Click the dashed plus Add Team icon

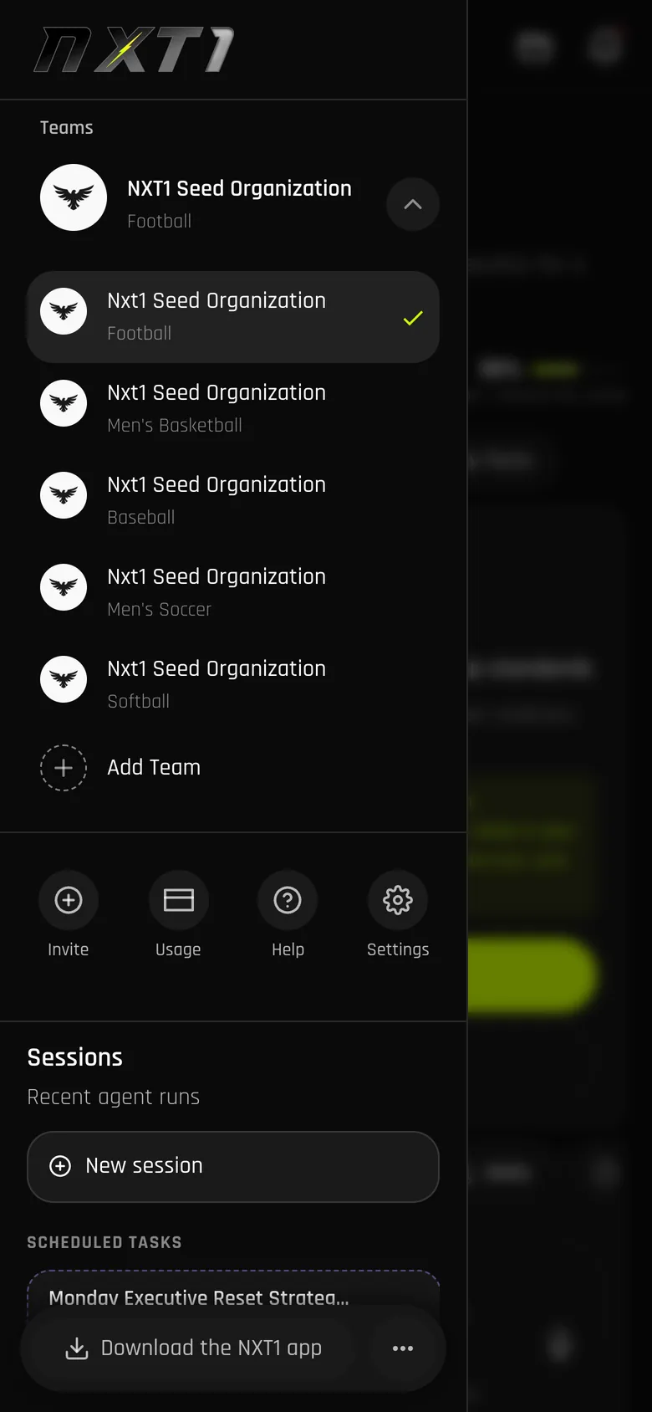pyautogui.click(x=64, y=768)
